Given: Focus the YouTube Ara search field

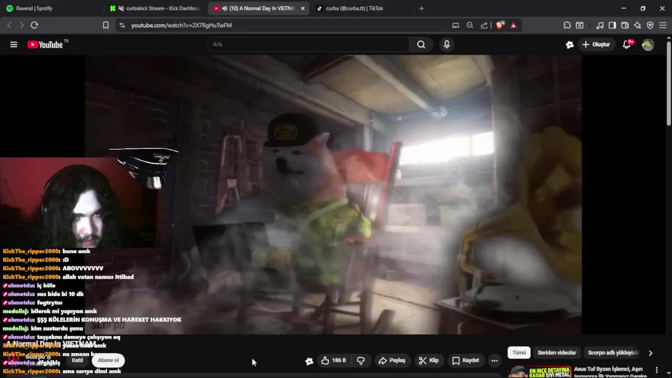Looking at the screenshot, I should click(x=308, y=45).
